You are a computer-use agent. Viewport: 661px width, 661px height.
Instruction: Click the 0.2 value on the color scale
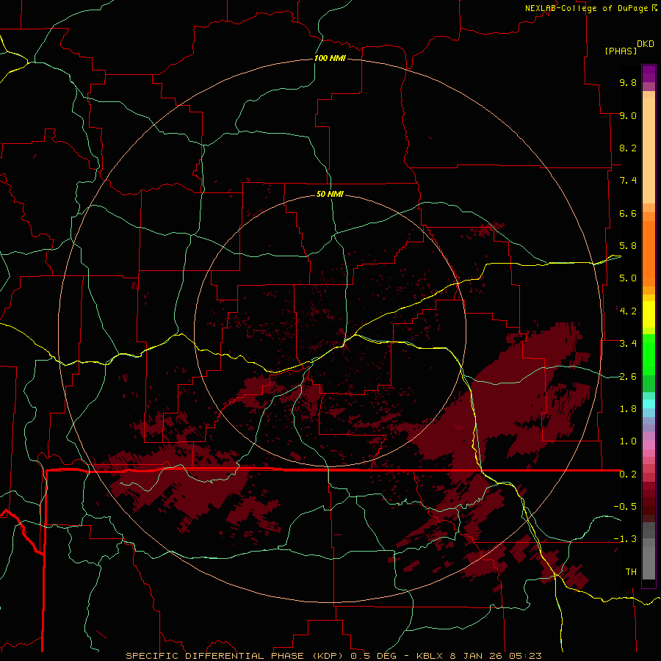pos(628,474)
